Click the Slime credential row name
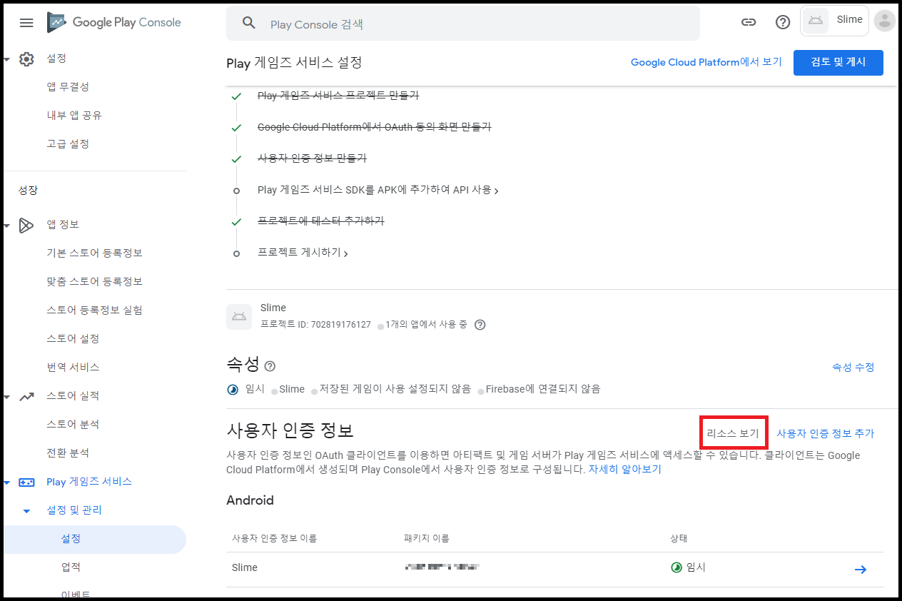Screen dimensions: 902x601 pos(245,568)
